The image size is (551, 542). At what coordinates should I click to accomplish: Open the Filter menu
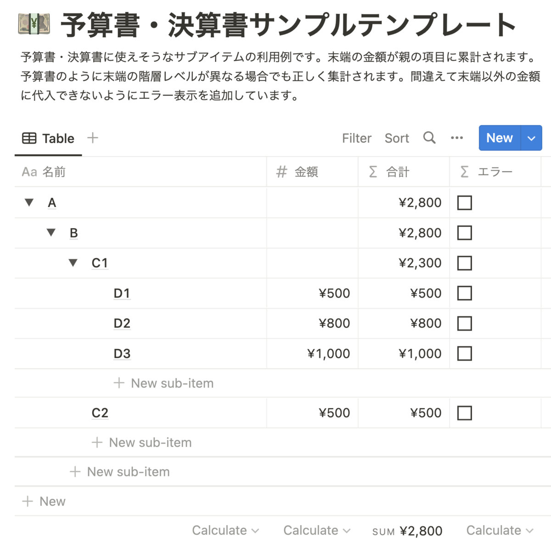click(x=357, y=138)
